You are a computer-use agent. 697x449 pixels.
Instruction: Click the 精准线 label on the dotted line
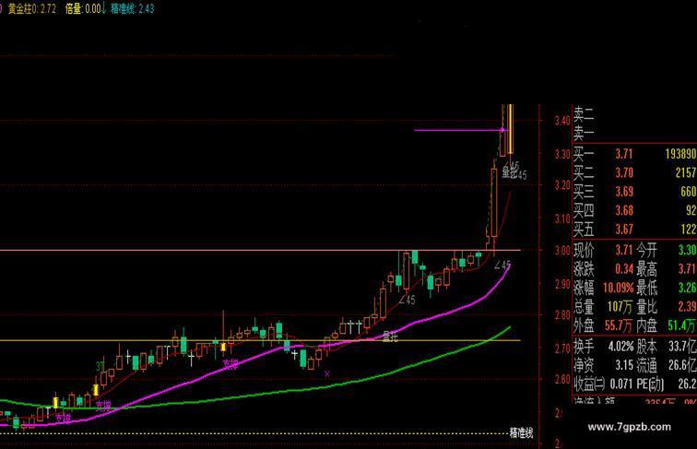(521, 433)
